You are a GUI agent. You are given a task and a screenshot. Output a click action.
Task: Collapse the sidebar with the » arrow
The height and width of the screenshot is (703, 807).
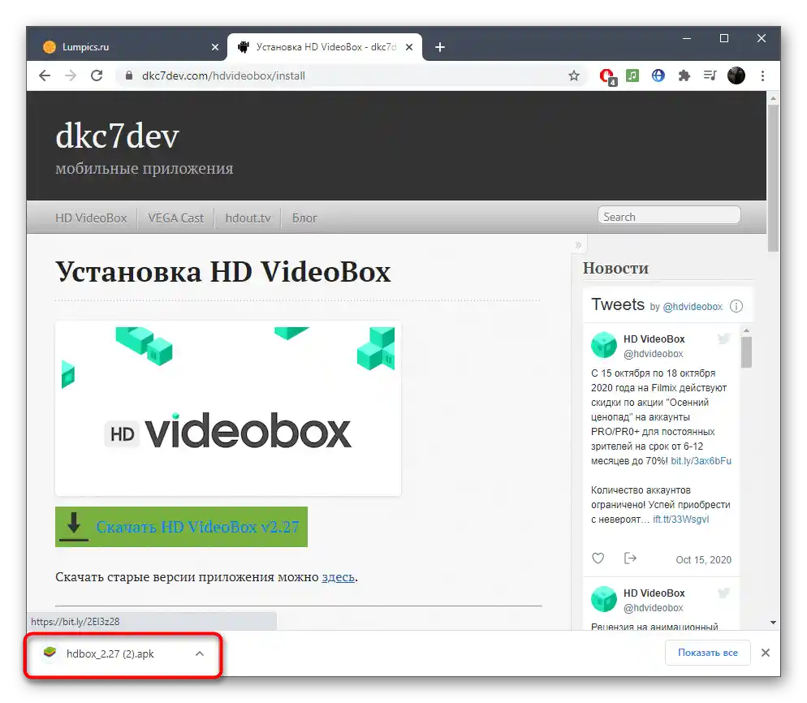[x=579, y=245]
